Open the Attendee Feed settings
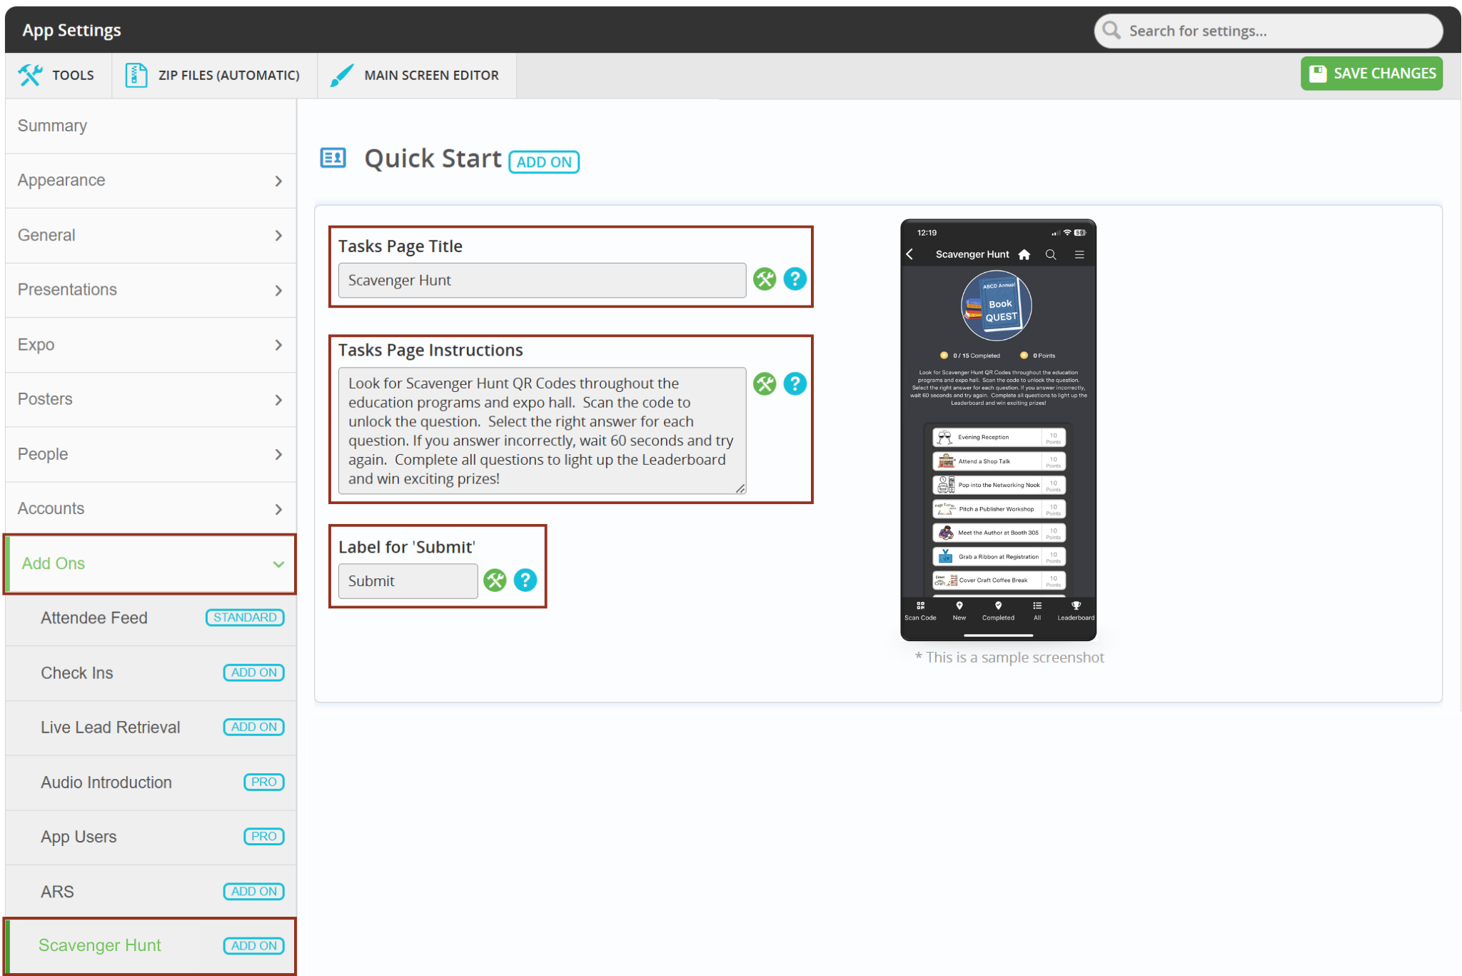This screenshot has width=1462, height=976. coord(94,618)
